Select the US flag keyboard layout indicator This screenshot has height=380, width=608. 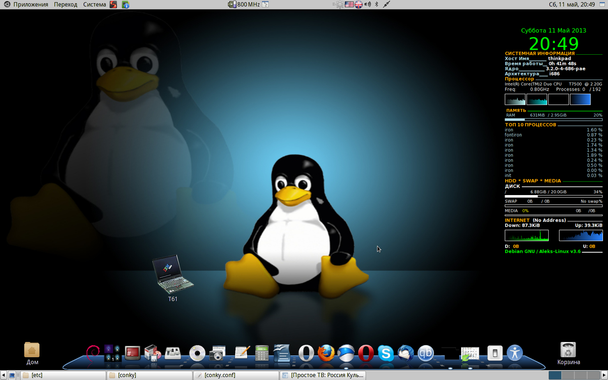[x=349, y=5]
